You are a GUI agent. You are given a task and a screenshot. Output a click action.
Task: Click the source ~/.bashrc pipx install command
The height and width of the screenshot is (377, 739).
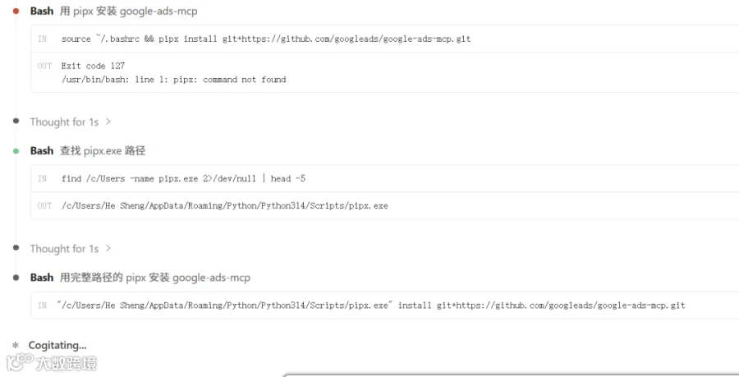click(x=266, y=39)
